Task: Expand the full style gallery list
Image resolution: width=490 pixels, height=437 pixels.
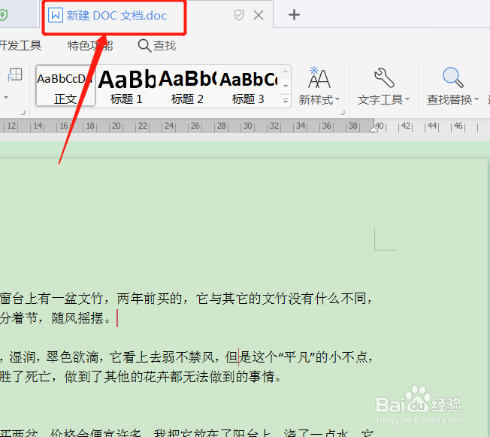Action: pos(286,101)
